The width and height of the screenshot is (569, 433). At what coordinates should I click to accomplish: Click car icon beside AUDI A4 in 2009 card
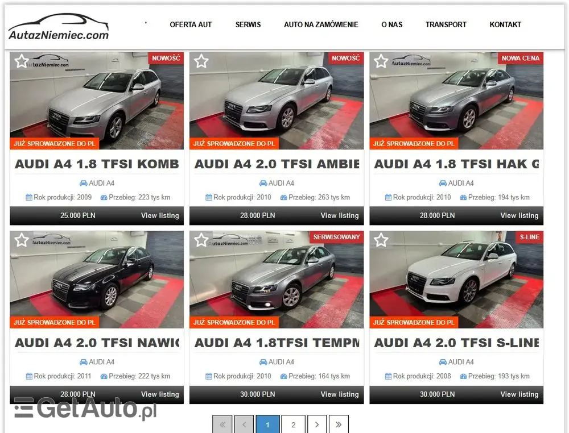(84, 184)
